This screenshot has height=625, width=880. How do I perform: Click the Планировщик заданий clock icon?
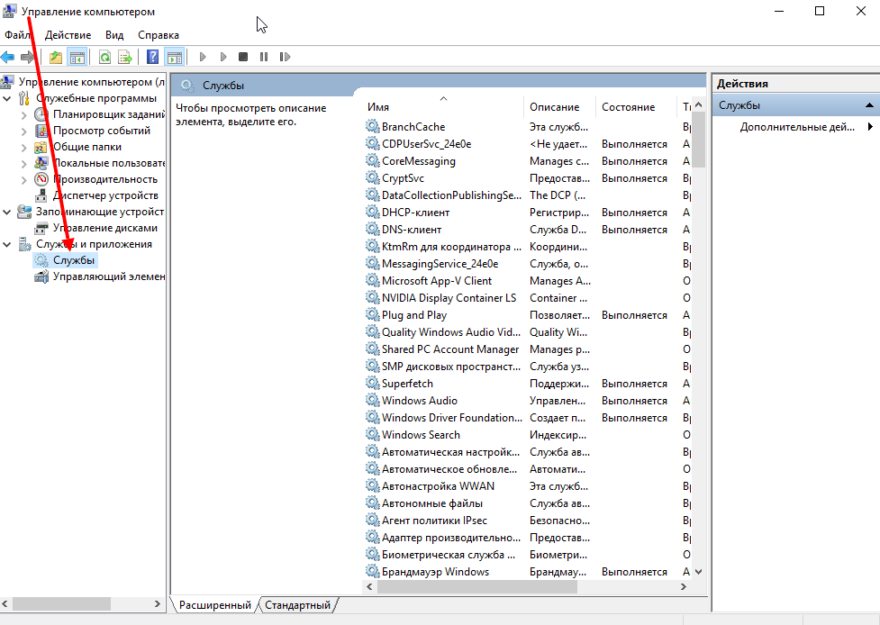41,114
